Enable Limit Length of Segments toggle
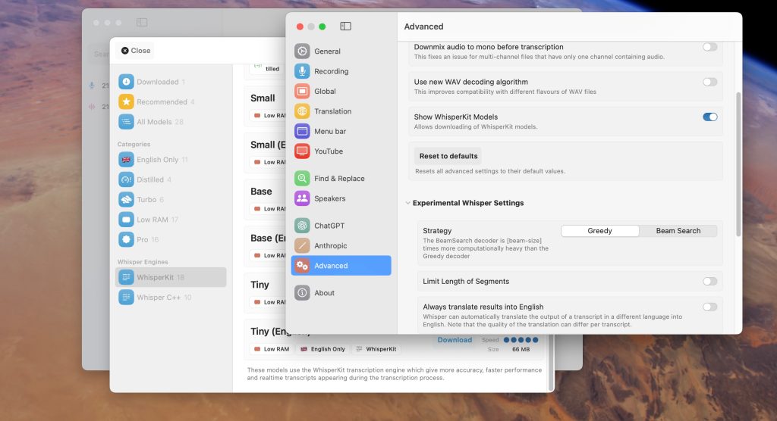The image size is (777, 421). click(x=709, y=282)
